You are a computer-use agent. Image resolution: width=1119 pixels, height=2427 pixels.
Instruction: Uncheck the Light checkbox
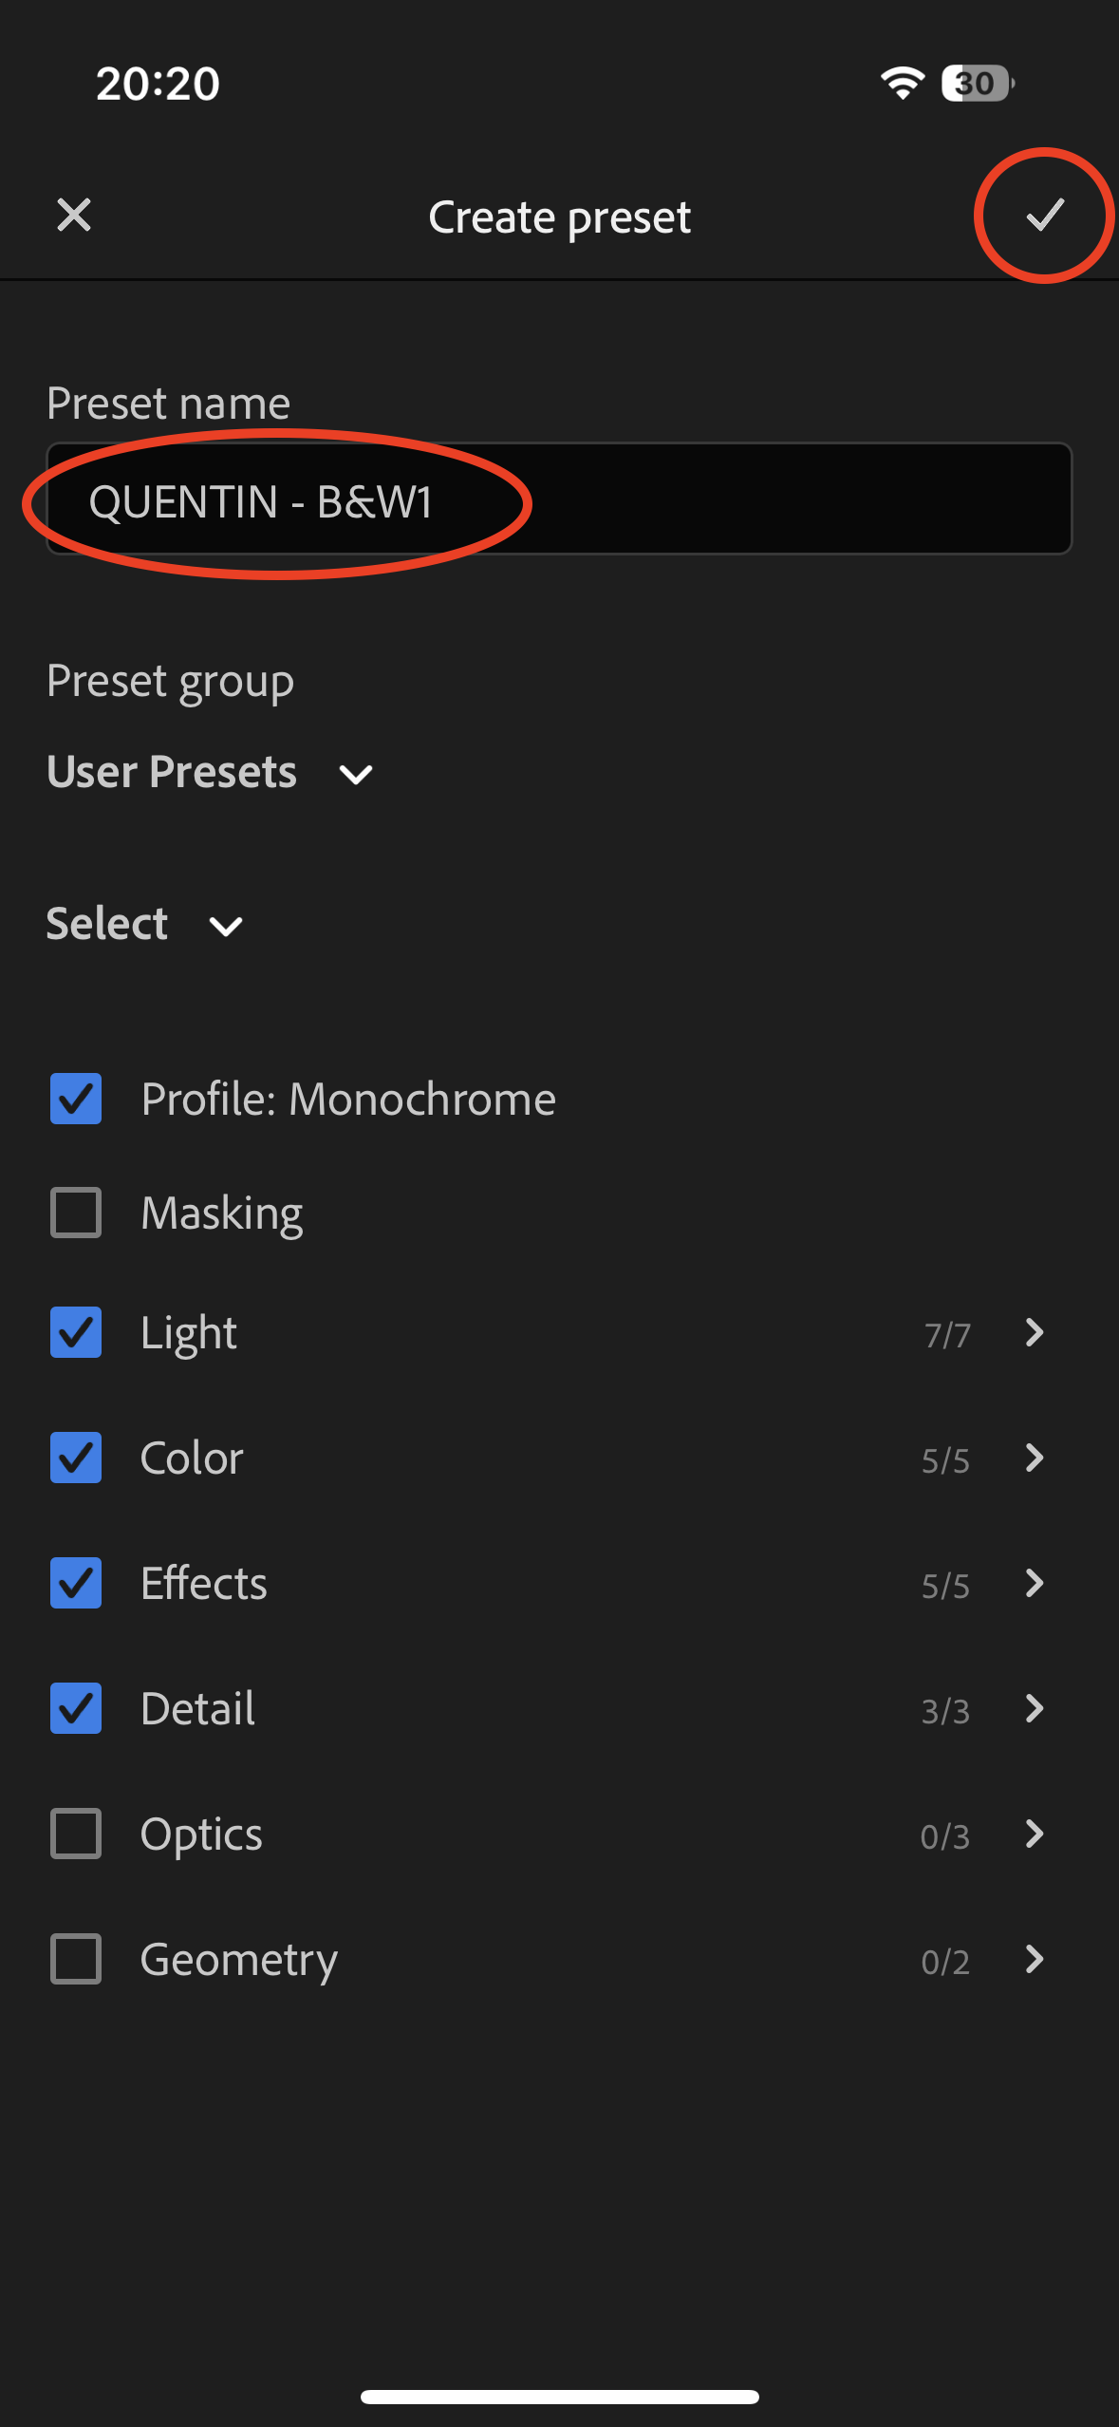[76, 1333]
